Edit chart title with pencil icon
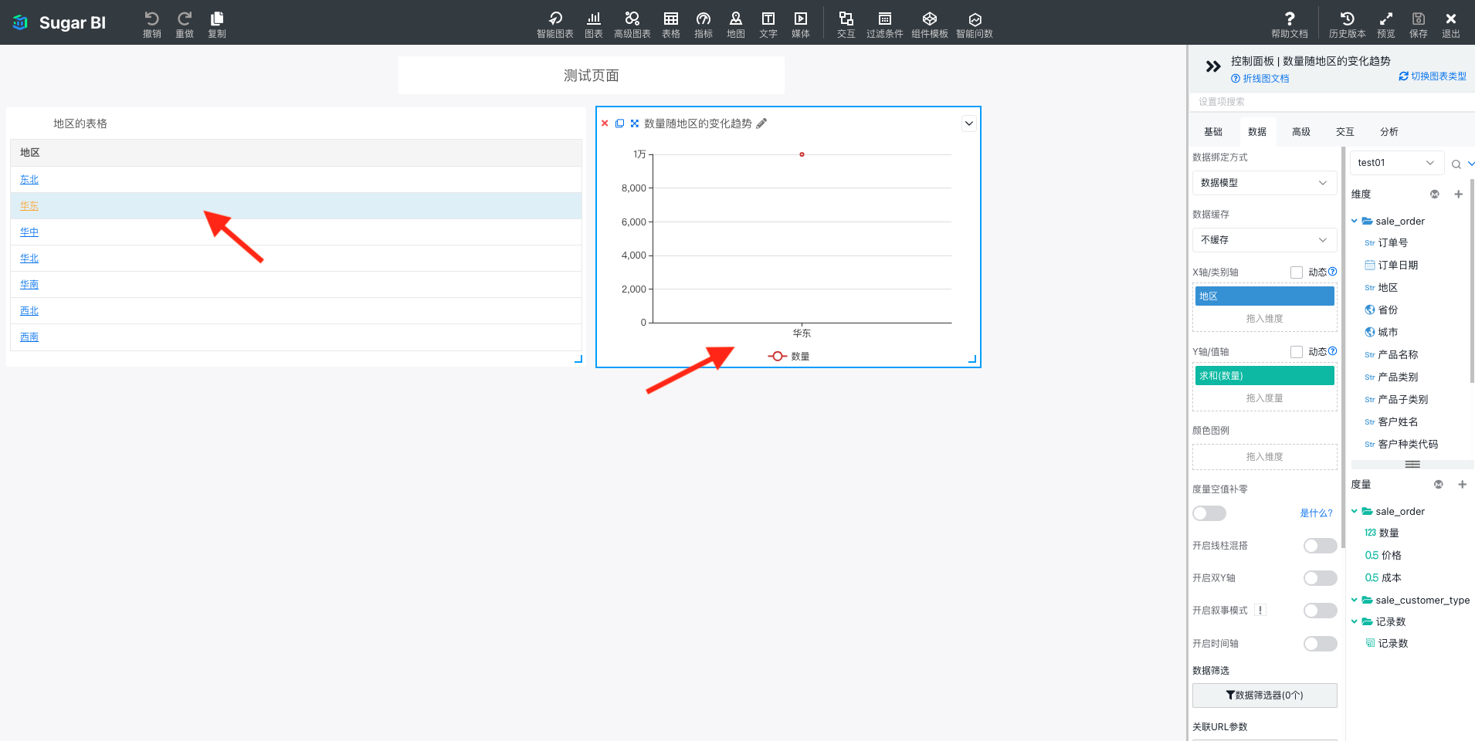The height and width of the screenshot is (741, 1475). click(x=761, y=123)
